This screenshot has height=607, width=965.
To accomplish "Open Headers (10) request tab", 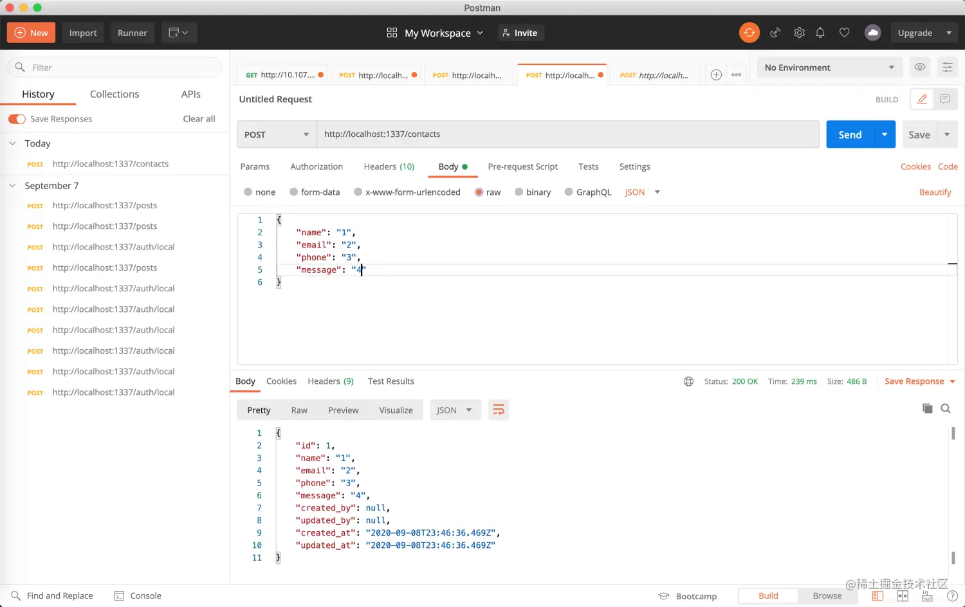I will click(x=389, y=167).
